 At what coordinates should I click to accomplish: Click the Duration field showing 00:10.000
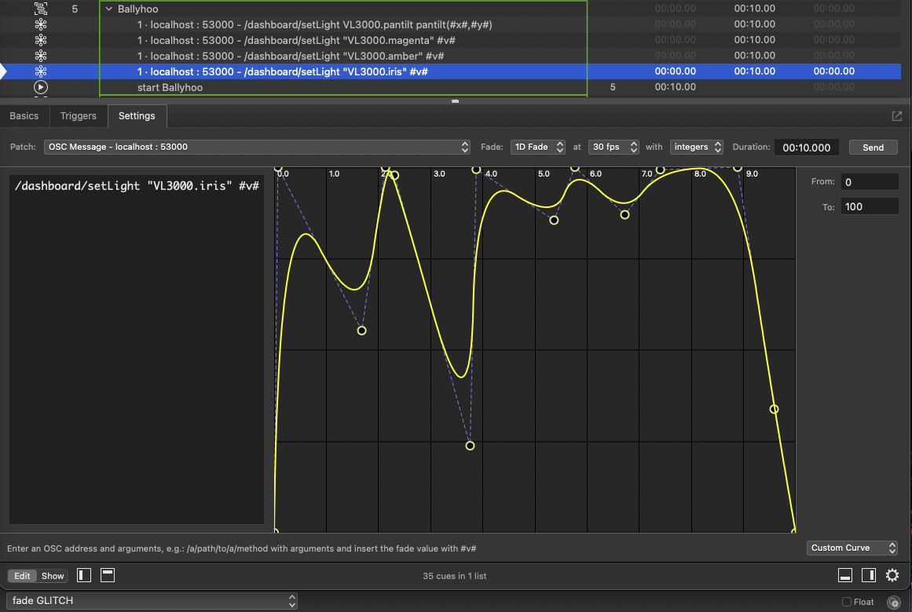[x=806, y=148]
